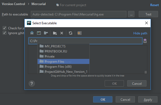161x105 pixels.
Task: Pick the Program Files (x86) suggestion
Action: click(x=63, y=67)
